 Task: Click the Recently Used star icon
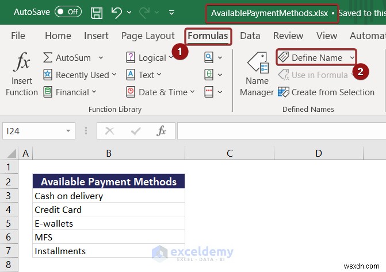point(48,75)
